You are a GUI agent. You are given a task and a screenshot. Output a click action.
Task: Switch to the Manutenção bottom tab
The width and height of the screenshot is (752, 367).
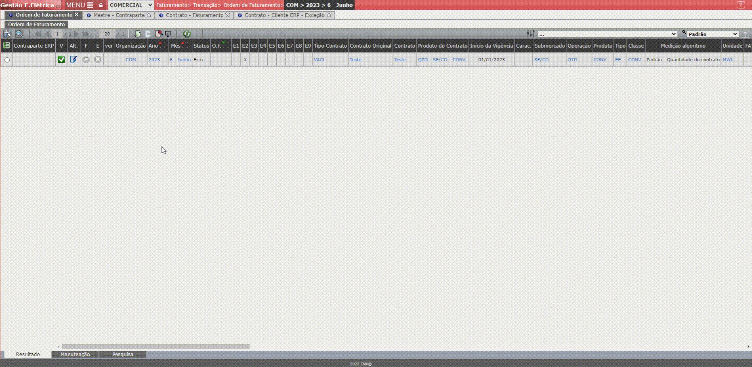click(x=75, y=354)
